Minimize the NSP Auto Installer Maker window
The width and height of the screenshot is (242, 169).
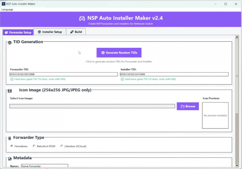[215, 4]
